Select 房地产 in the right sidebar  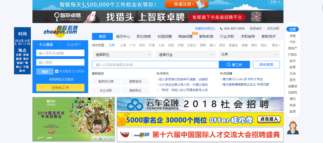(293, 48)
